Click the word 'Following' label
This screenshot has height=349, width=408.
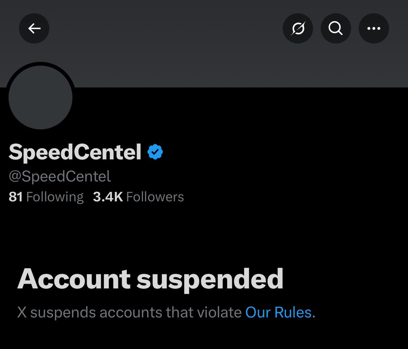click(55, 197)
